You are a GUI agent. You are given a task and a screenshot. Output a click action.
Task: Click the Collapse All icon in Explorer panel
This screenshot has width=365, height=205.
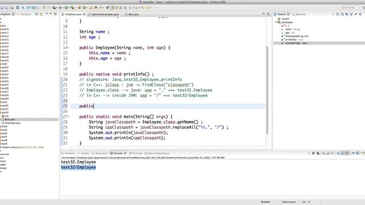coord(36,14)
